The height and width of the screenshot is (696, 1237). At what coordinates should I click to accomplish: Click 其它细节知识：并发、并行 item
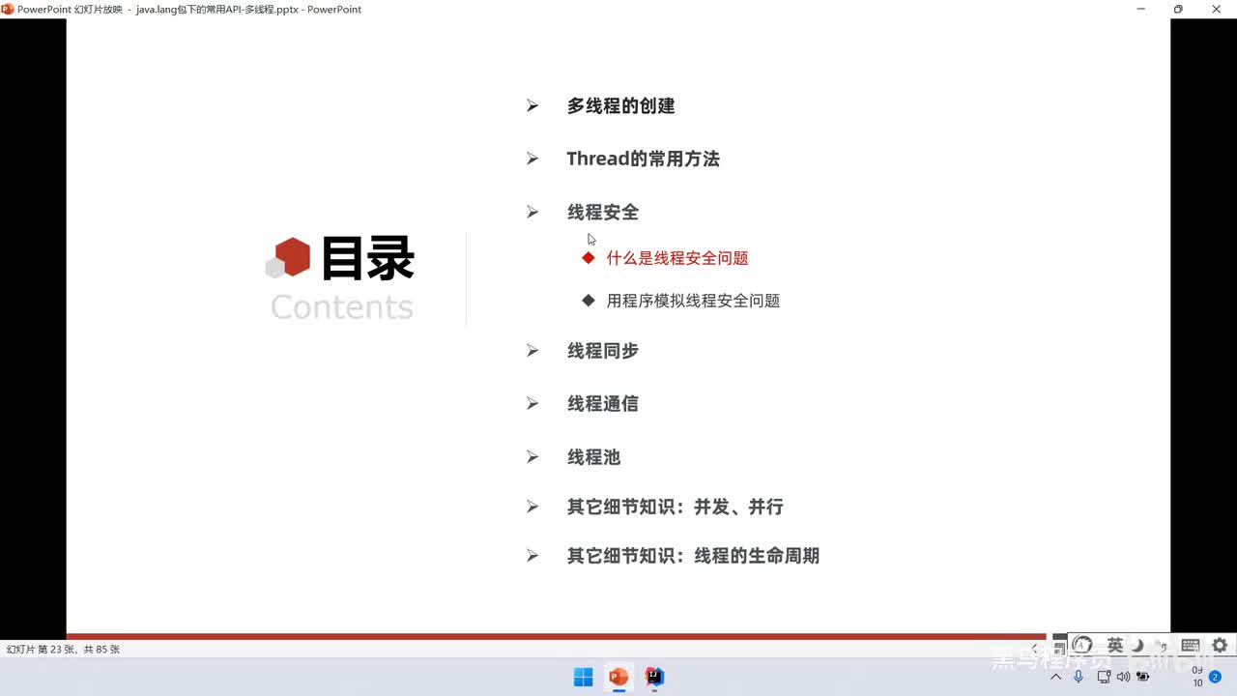(x=675, y=507)
